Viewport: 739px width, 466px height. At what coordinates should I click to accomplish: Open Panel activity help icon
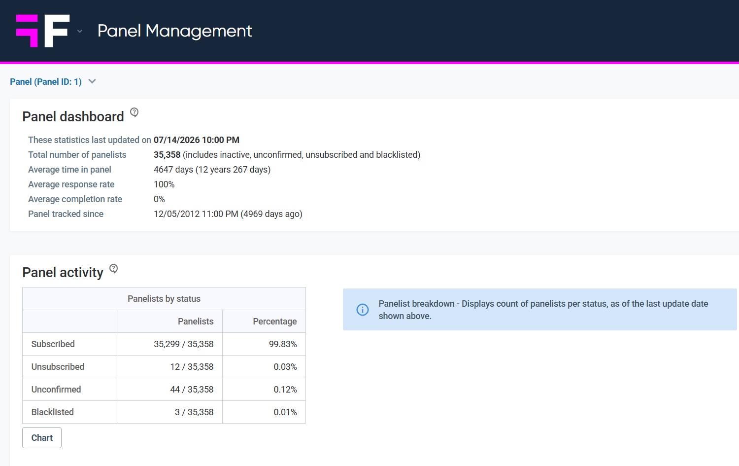coord(113,269)
